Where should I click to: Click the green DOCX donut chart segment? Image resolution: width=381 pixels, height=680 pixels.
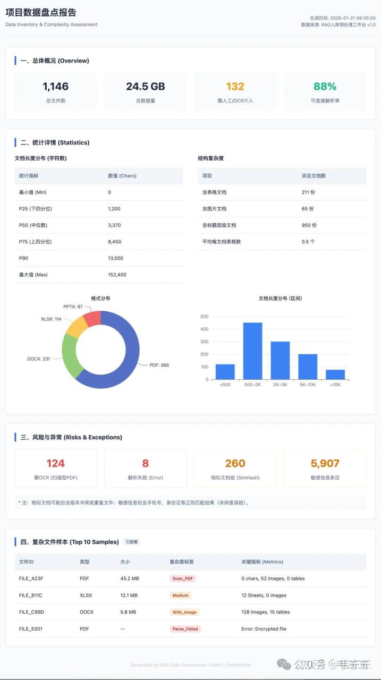(x=71, y=355)
